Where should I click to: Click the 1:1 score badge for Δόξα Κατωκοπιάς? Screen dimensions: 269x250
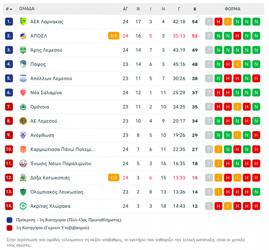pos(113,178)
